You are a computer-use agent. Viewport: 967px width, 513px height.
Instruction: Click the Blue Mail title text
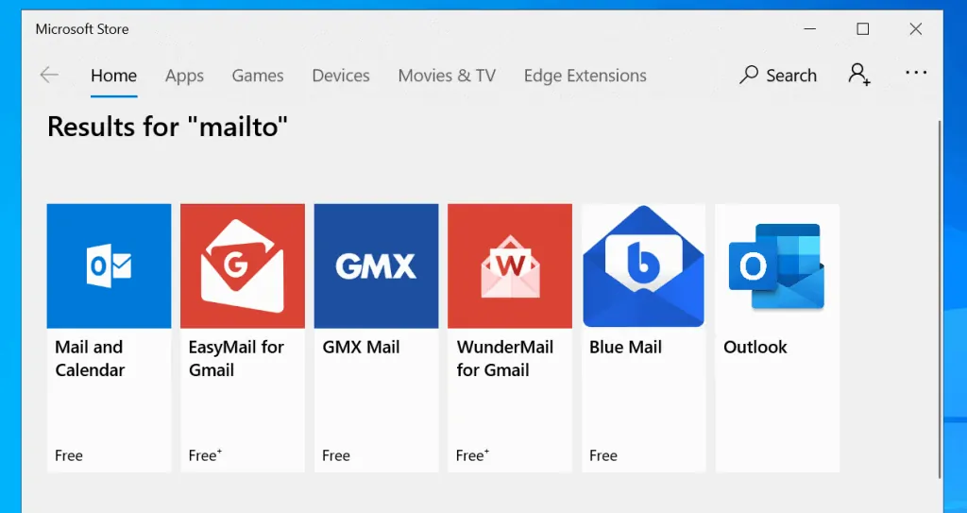click(x=625, y=347)
